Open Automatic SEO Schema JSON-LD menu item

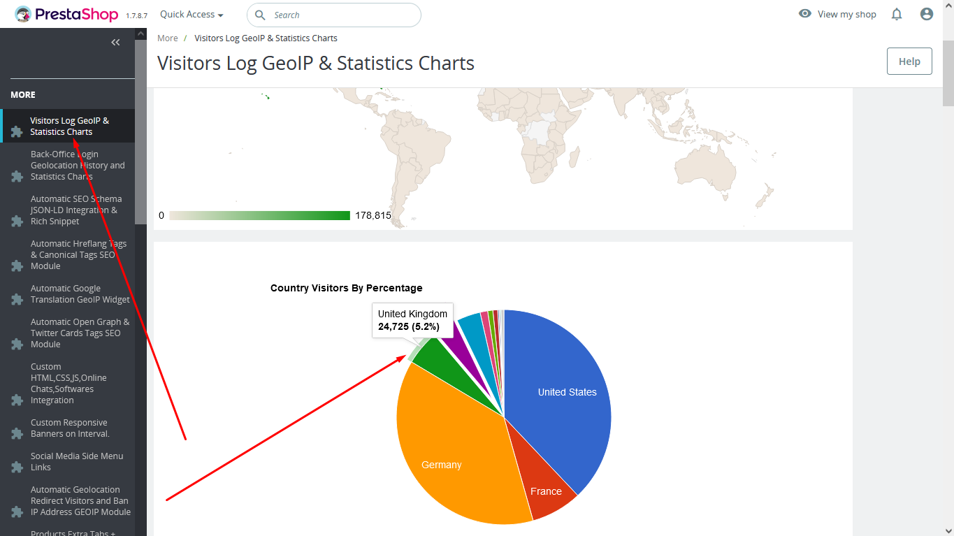point(75,210)
